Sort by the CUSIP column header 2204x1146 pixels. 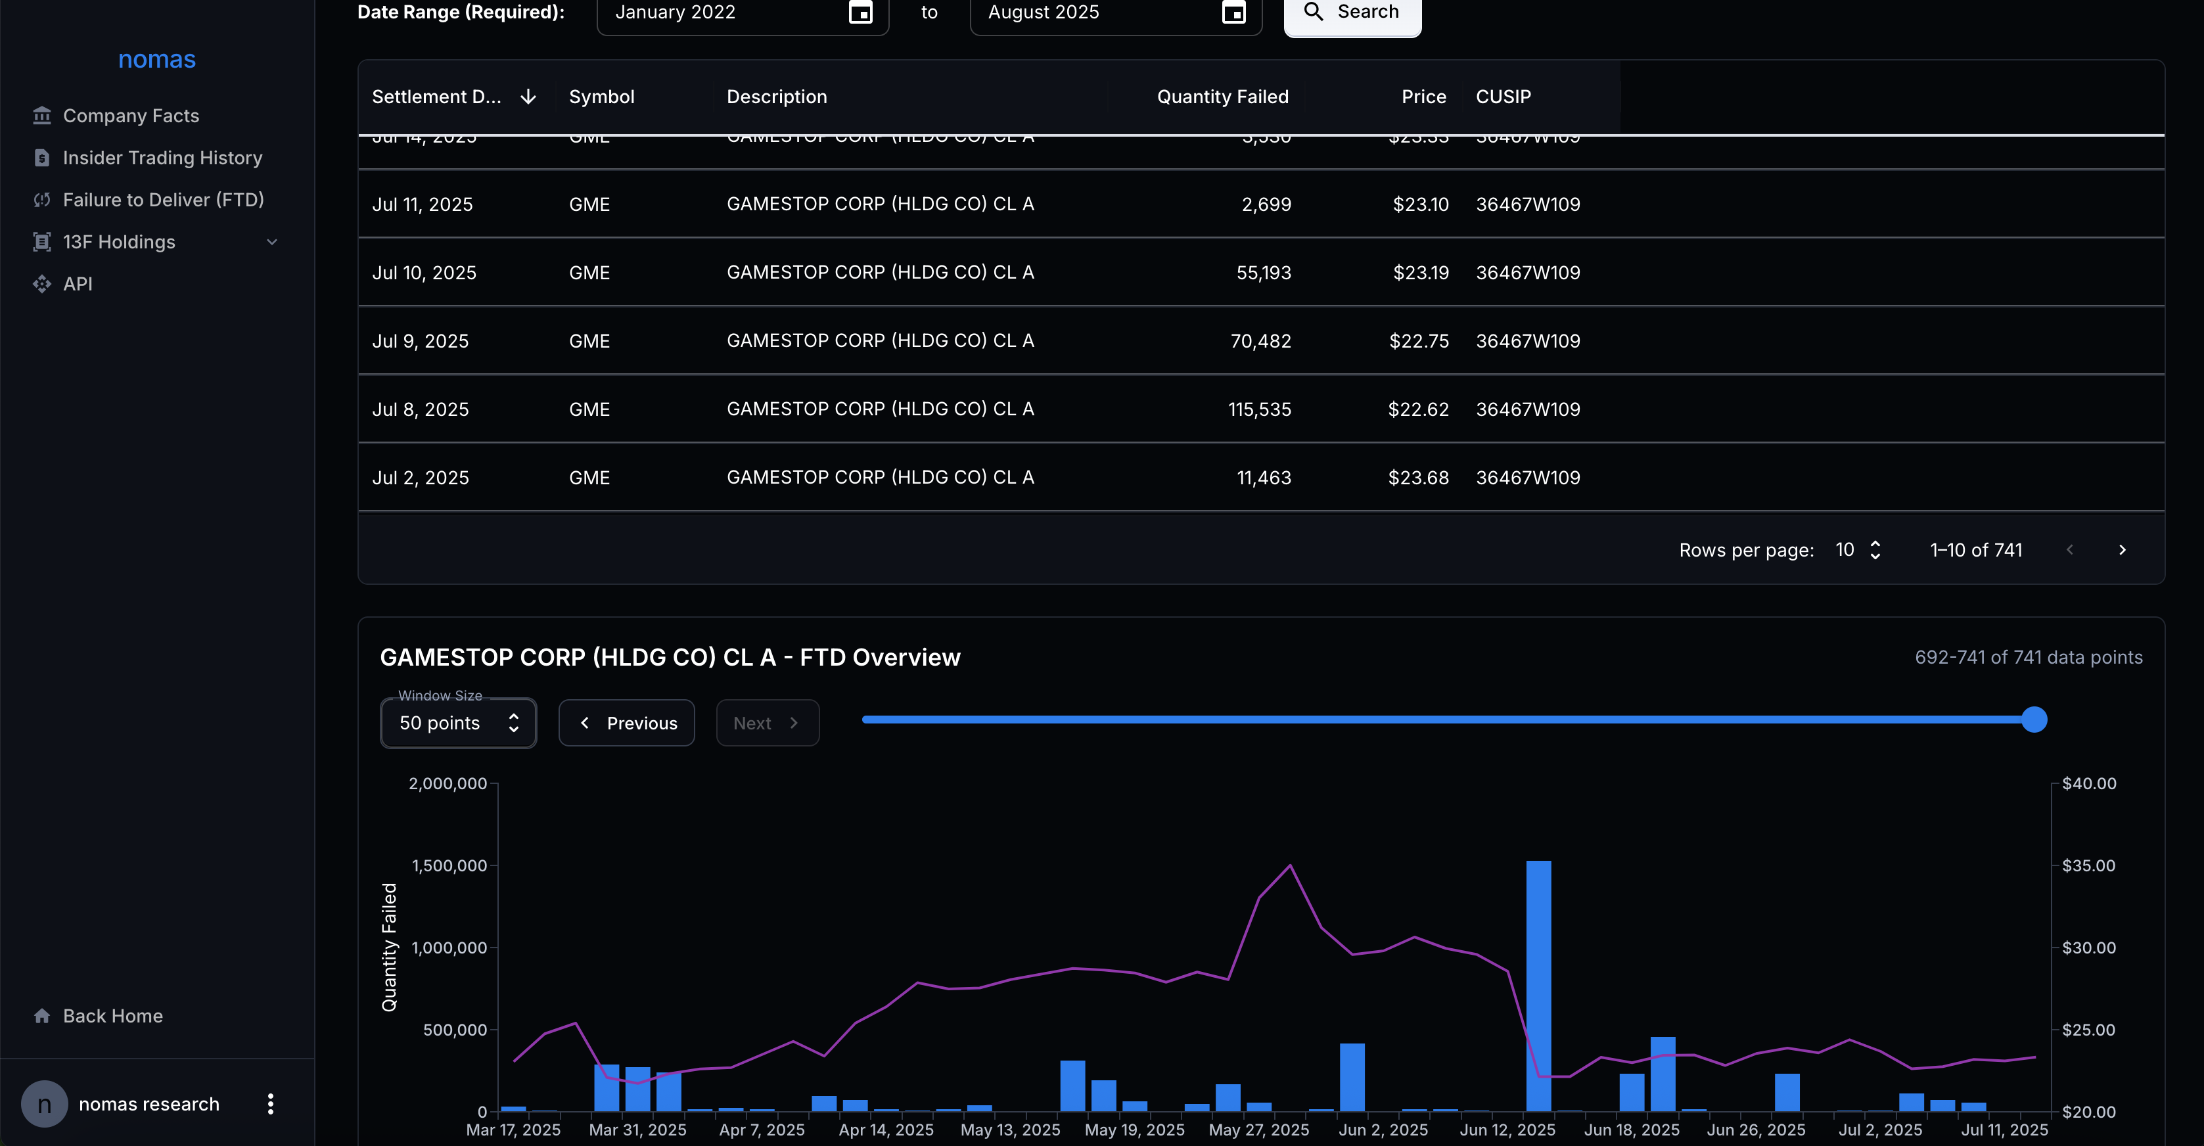[1504, 97]
